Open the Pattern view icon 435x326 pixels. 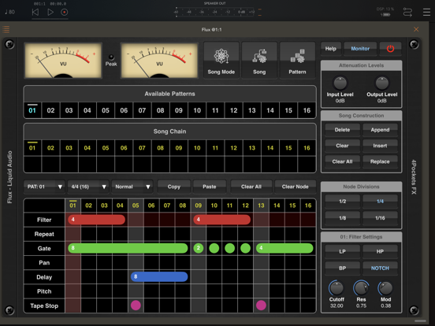click(297, 61)
